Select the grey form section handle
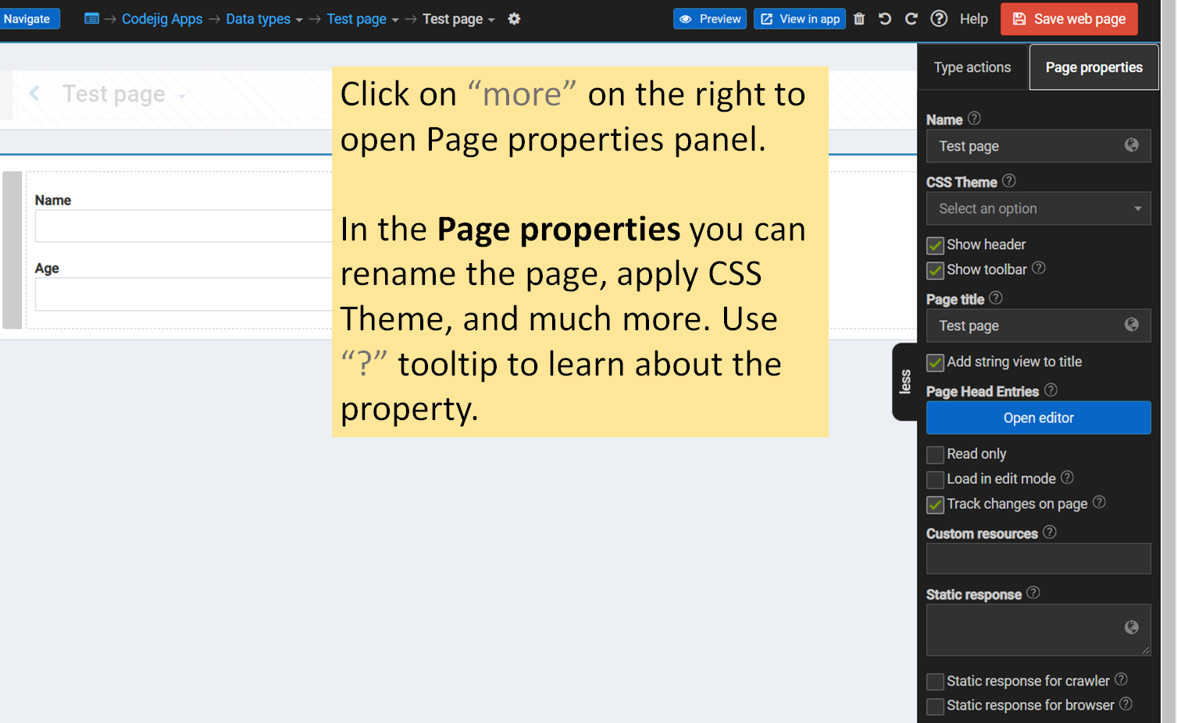Viewport: 1177px width, 723px height. click(12, 250)
